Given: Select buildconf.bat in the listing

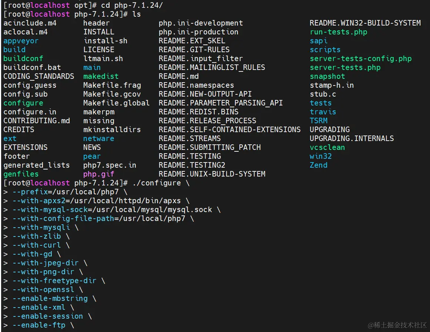Looking at the screenshot, I should pos(32,67).
